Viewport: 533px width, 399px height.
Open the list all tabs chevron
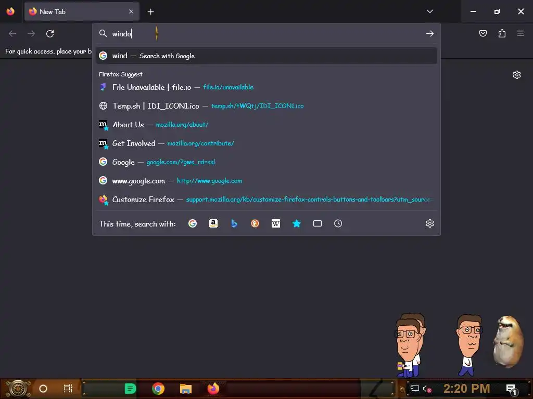[x=430, y=11]
